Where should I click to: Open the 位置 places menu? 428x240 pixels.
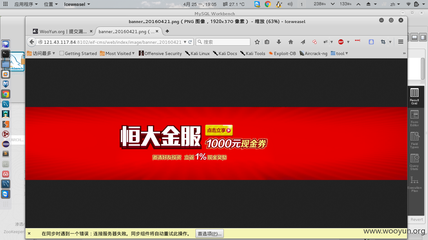tap(51, 4)
